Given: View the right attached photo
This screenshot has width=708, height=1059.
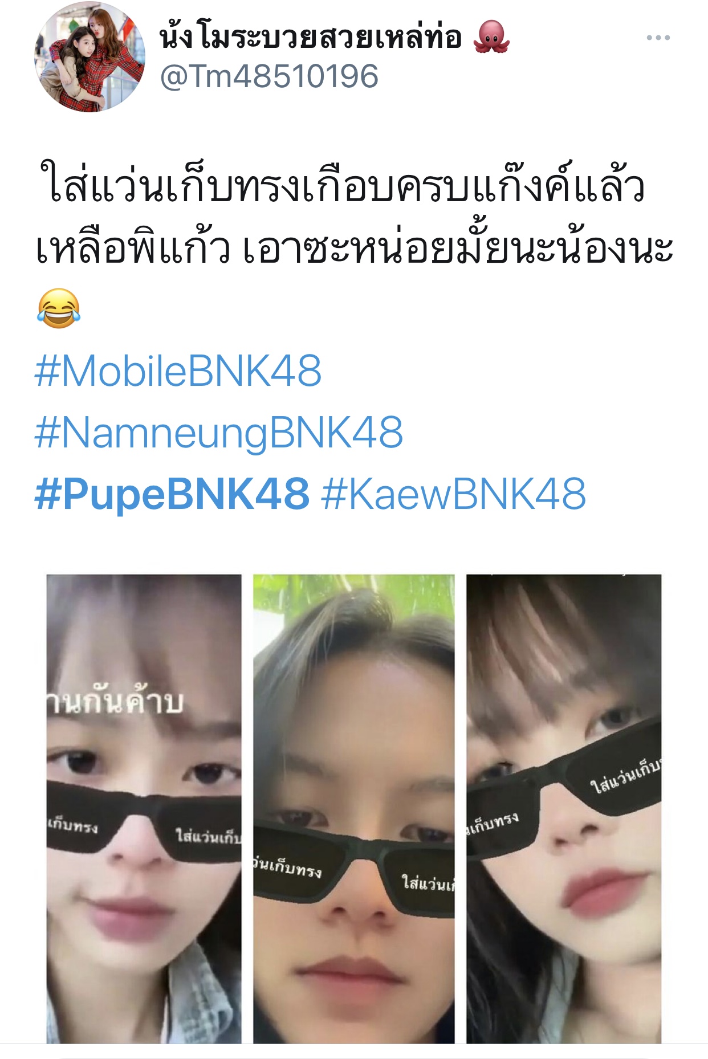Looking at the screenshot, I should 564,809.
